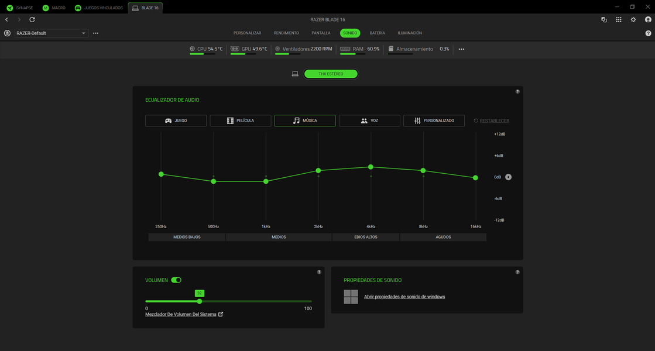Select the Personalizado equalizer preset
The width and height of the screenshot is (655, 351).
point(434,121)
